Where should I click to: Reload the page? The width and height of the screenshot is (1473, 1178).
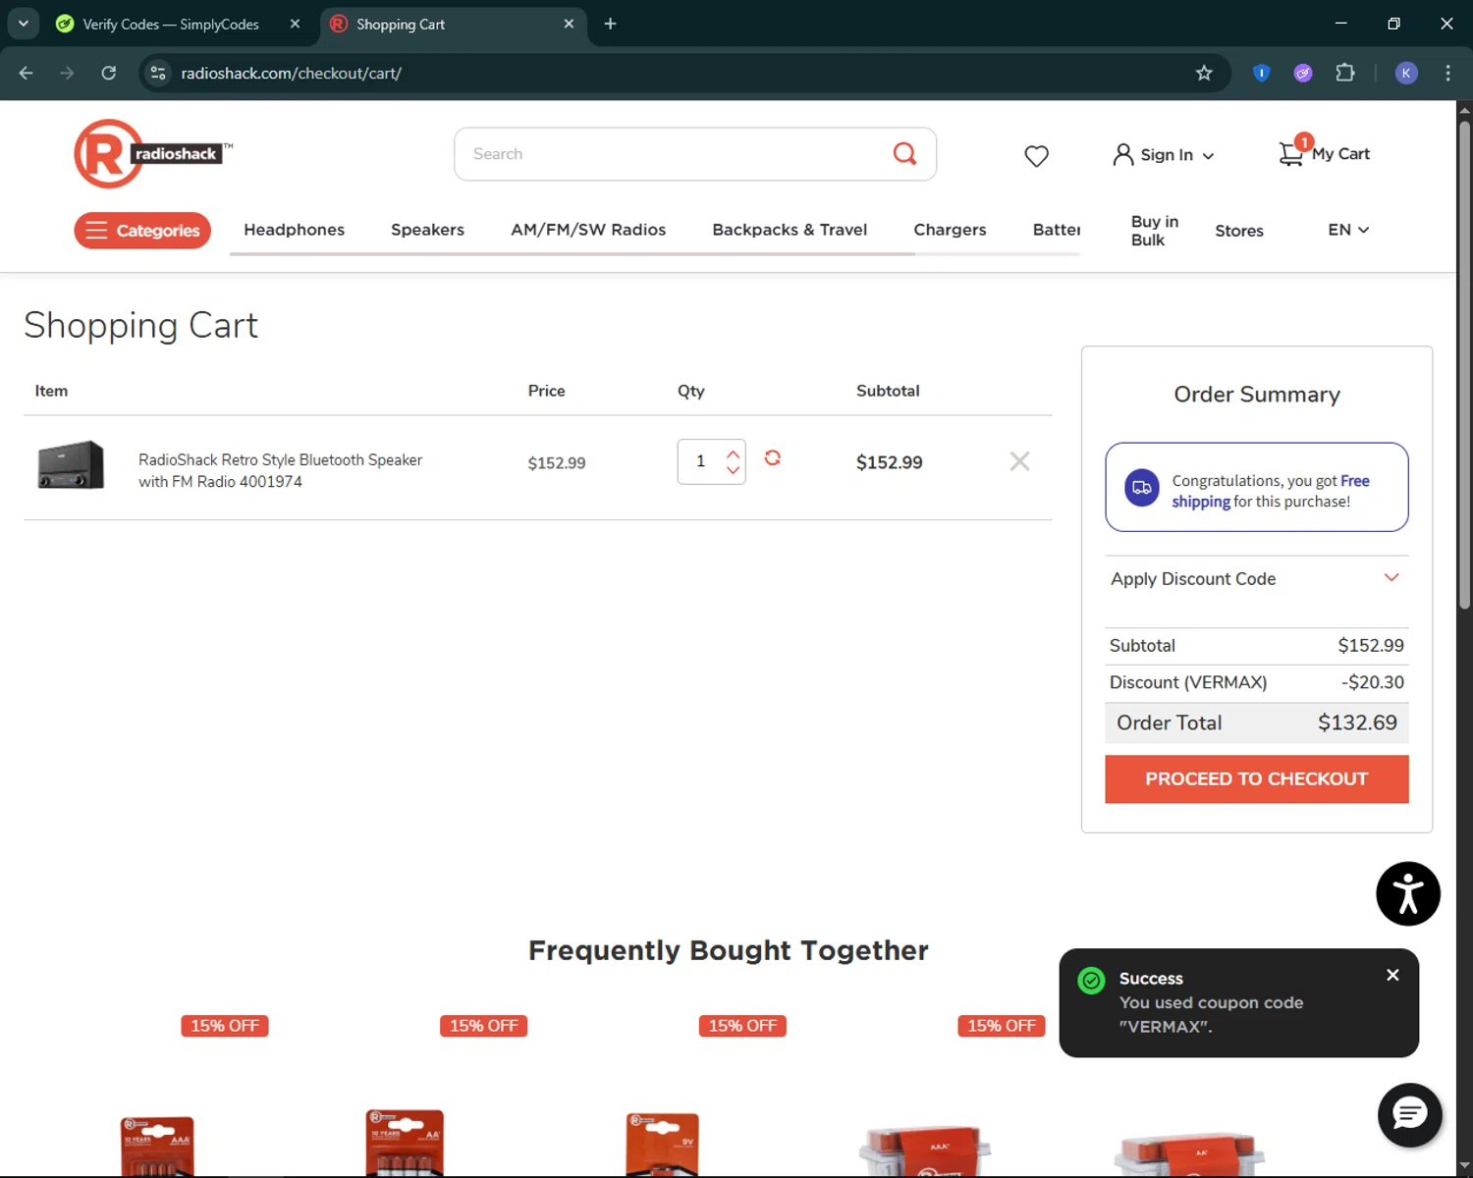(x=109, y=73)
